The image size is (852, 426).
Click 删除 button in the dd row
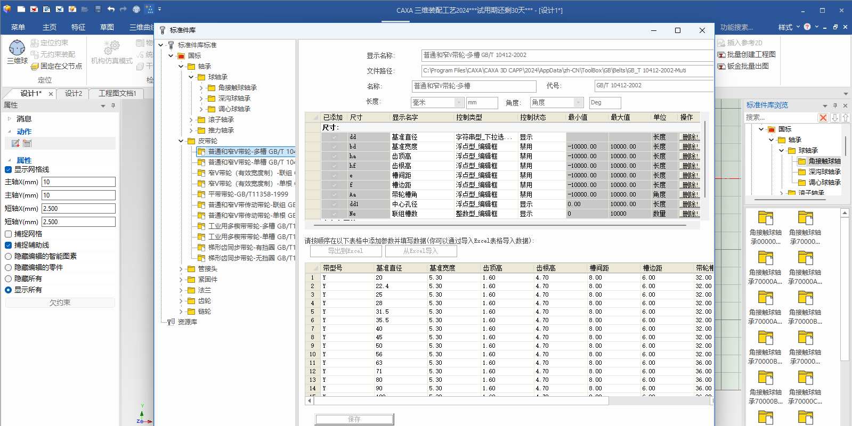(x=690, y=137)
